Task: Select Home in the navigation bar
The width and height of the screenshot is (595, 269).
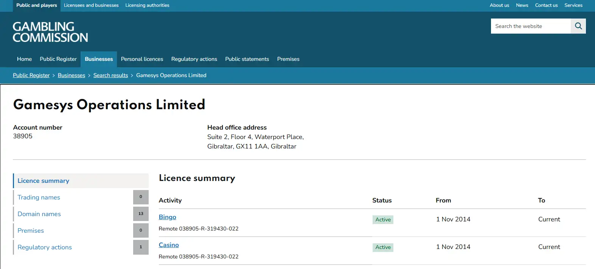Action: (x=24, y=59)
